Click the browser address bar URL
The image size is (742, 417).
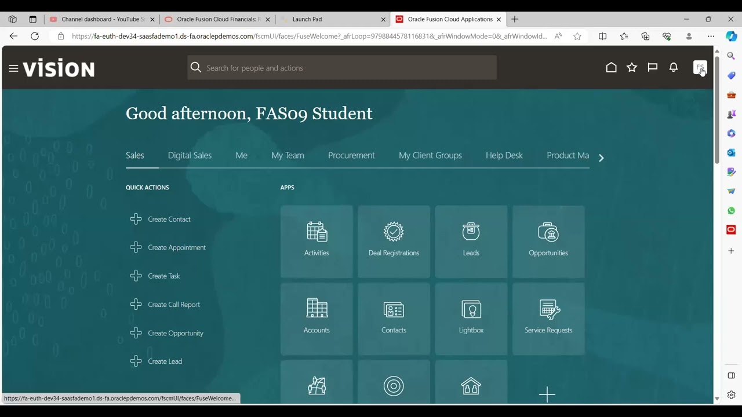(x=309, y=36)
